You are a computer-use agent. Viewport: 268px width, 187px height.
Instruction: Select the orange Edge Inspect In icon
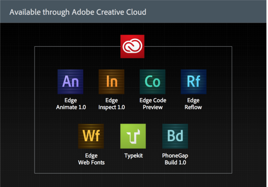[111, 82]
